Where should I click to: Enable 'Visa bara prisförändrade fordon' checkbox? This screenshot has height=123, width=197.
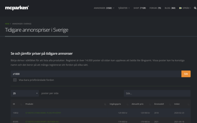pos(15,80)
